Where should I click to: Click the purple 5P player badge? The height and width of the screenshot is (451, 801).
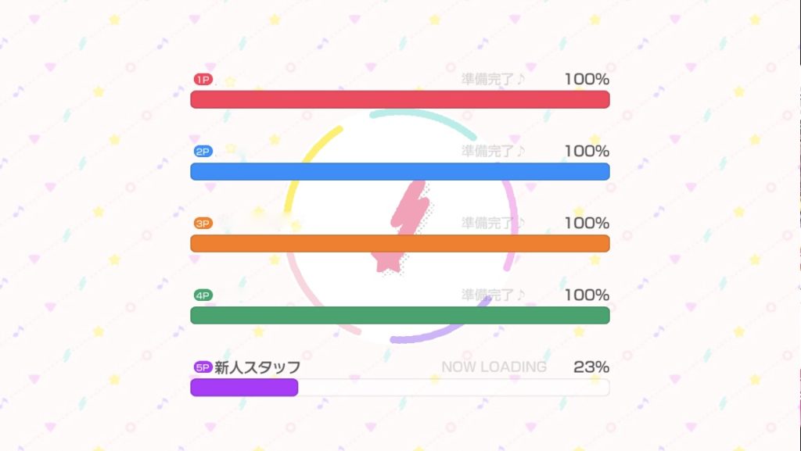click(203, 367)
